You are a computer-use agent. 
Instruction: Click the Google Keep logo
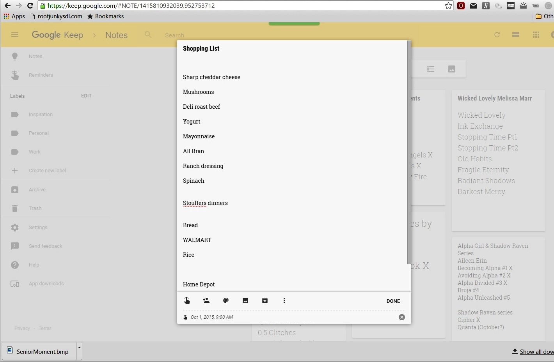(x=57, y=35)
